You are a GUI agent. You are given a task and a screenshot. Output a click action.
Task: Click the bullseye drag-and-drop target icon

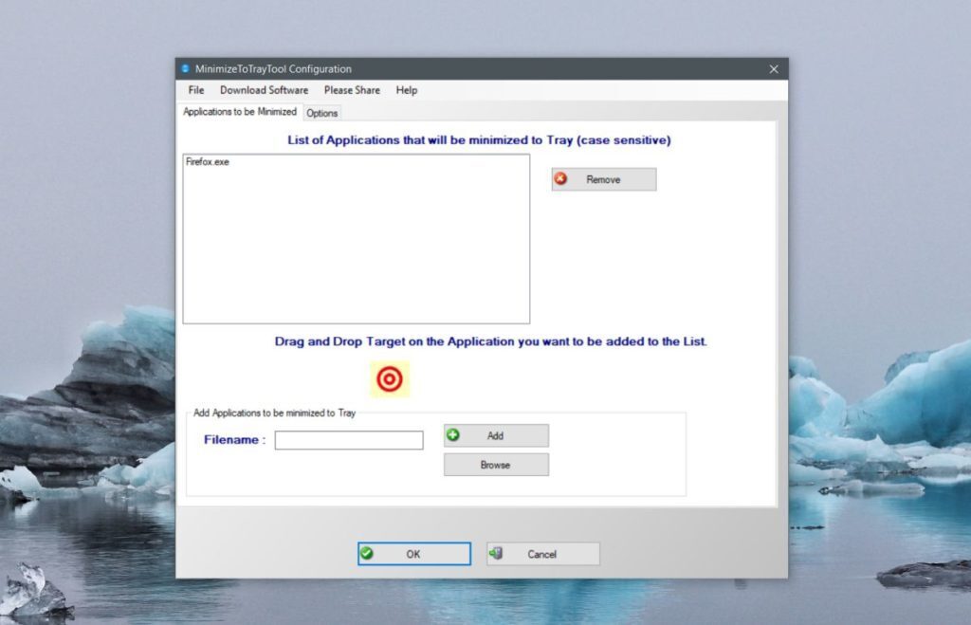[391, 377]
